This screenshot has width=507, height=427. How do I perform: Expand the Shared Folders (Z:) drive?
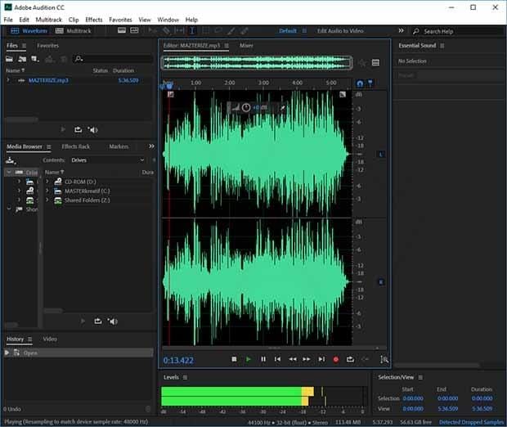47,200
